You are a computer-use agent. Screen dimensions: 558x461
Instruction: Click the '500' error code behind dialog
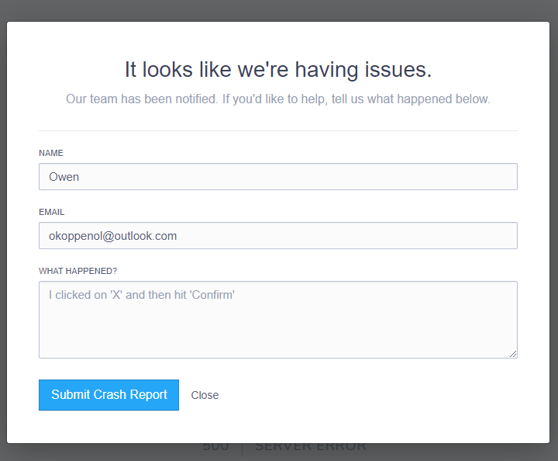point(215,448)
